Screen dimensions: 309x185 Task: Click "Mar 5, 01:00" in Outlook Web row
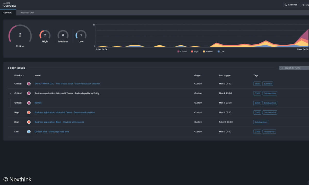pos(225,132)
